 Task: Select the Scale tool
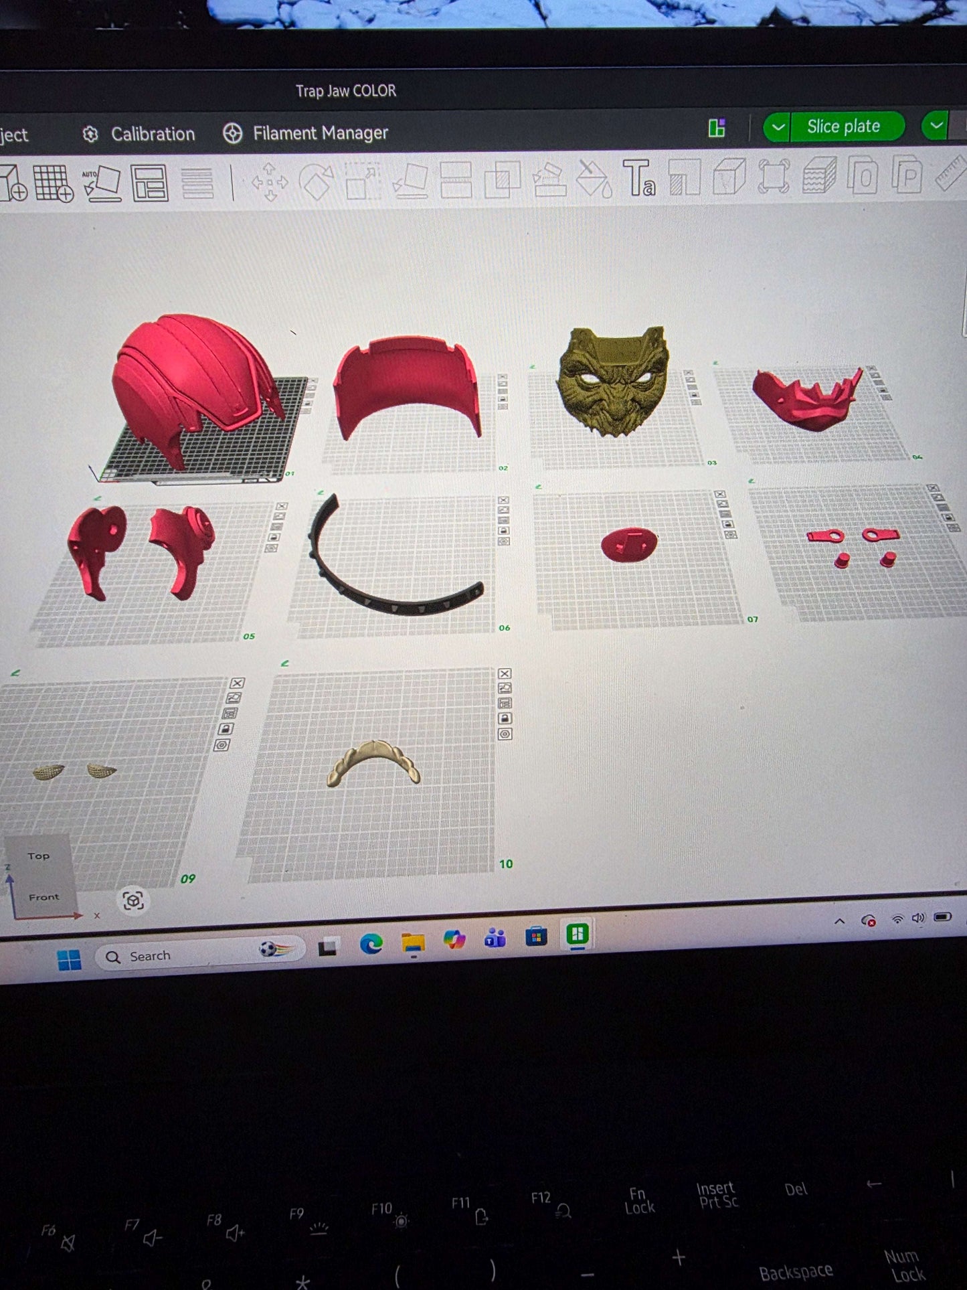363,181
